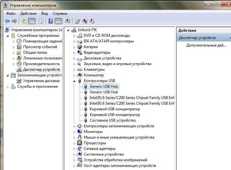Collapse the Unkord-ПК root node
The width and height of the screenshot is (231, 170).
pyautogui.click(x=68, y=30)
